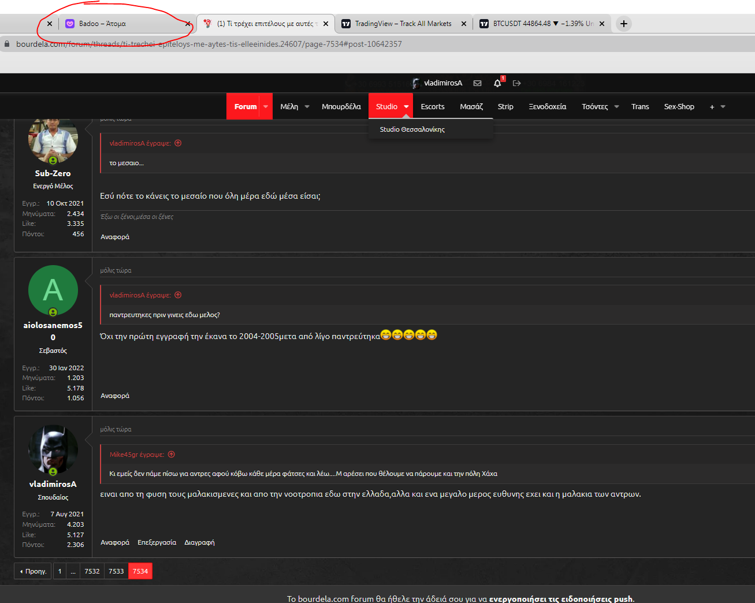755x603 pixels.
Task: Click Διαγραφή to delete the post
Action: pos(199,542)
